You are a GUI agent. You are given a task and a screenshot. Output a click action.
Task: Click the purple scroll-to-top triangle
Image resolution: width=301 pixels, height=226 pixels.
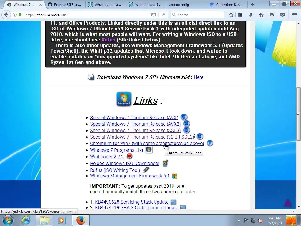pyautogui.click(x=287, y=202)
